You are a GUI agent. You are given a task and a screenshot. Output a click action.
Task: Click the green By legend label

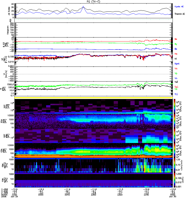176,44
